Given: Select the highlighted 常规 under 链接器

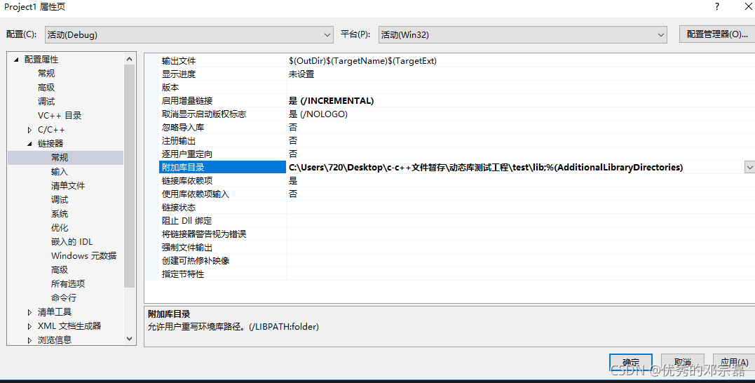Looking at the screenshot, I should [x=65, y=158].
